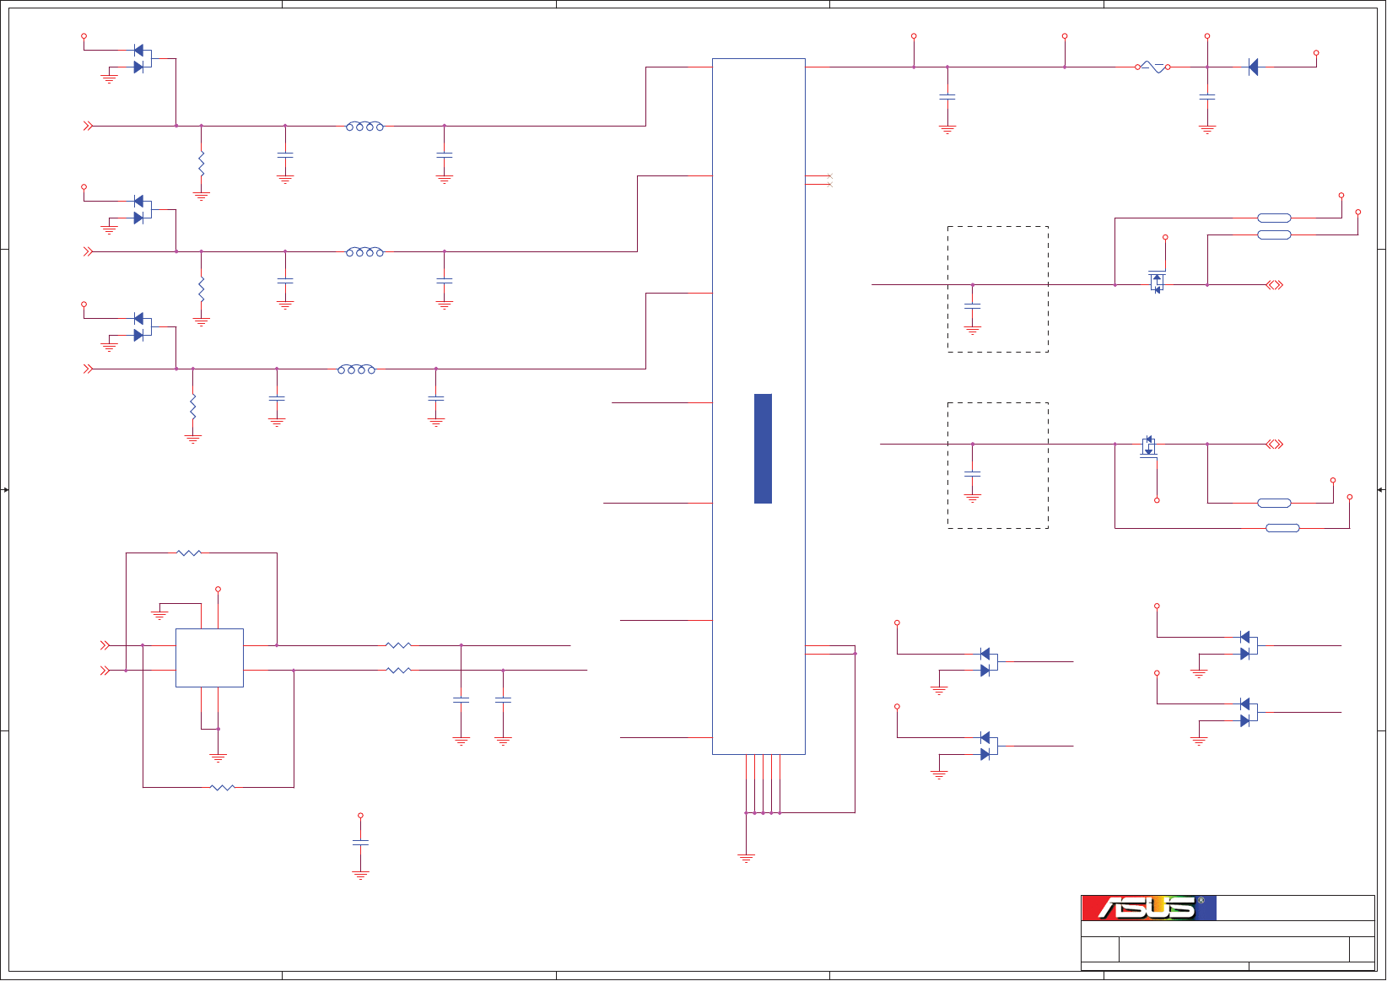
Task: Click the ASUS logo in the title block
Action: (x=1149, y=908)
